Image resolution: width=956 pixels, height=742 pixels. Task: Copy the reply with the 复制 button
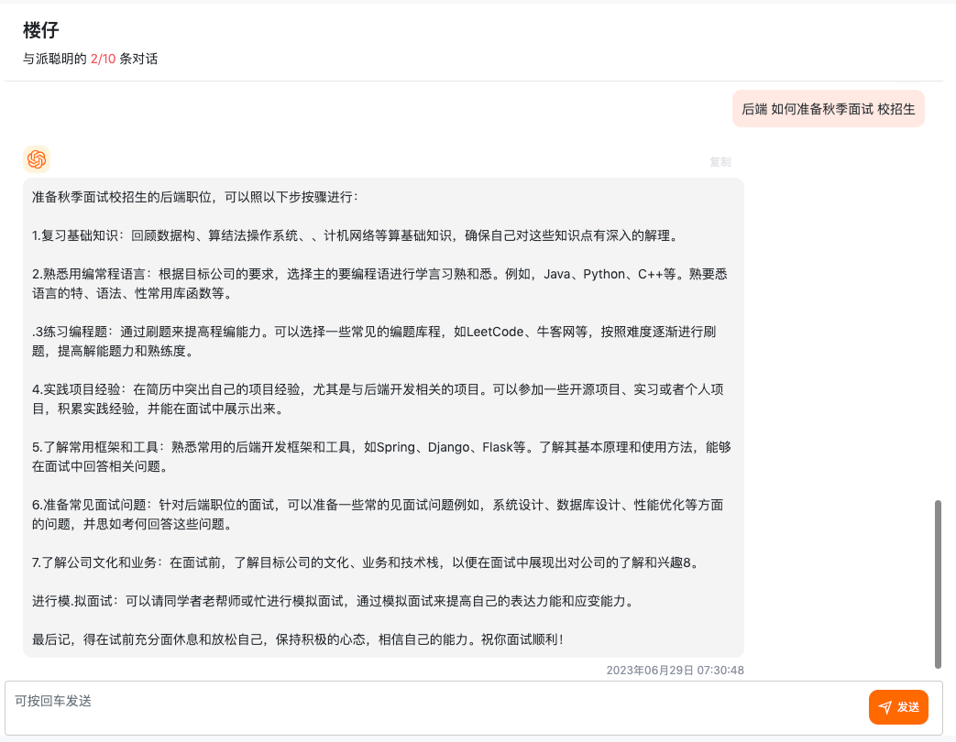720,162
